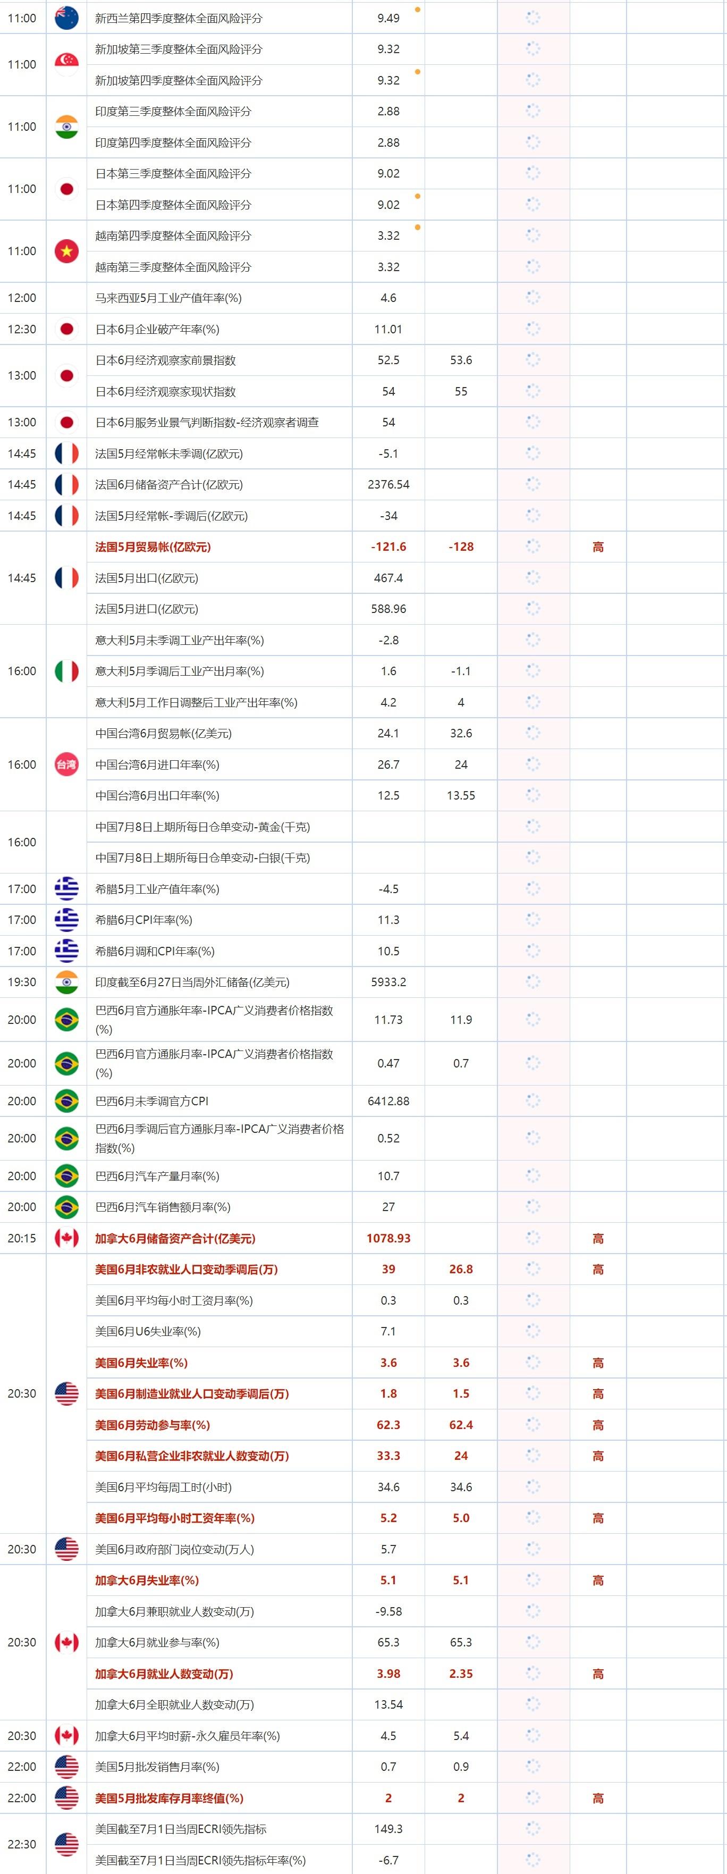727x1874 pixels.
Task: Select the France flag beside 法国6月储备资产合计
Action: pos(66,484)
